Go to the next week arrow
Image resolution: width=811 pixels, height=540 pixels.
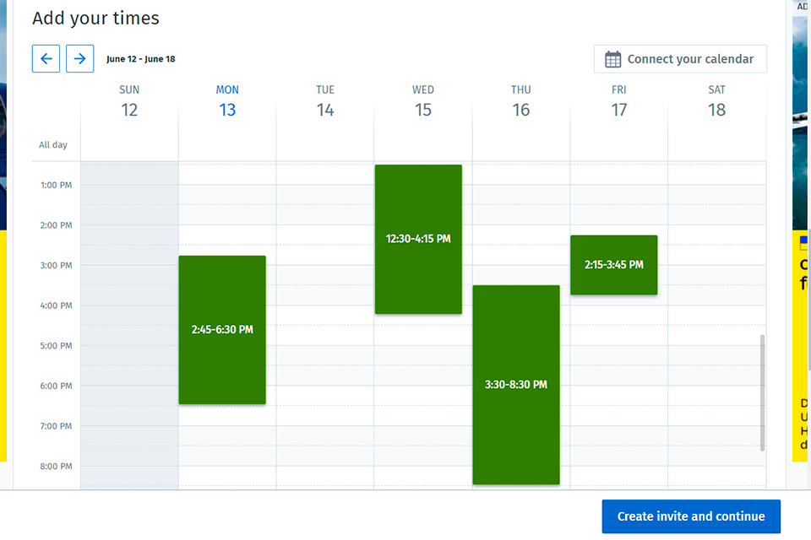pos(79,59)
